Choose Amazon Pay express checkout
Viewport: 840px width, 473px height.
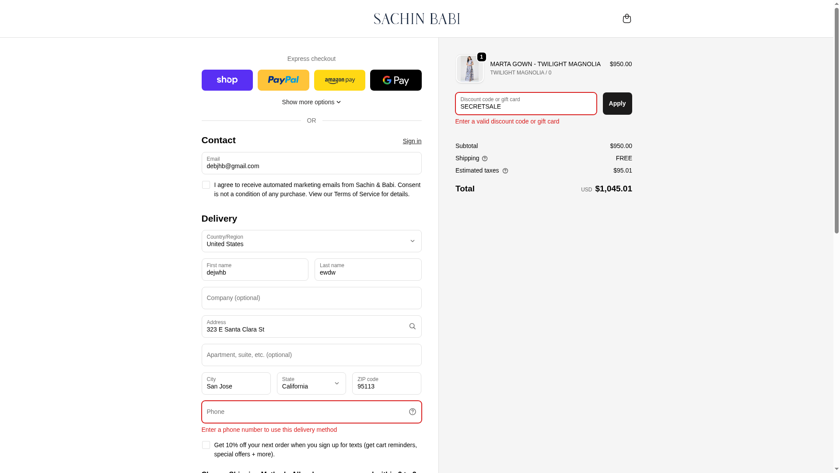pos(339,80)
